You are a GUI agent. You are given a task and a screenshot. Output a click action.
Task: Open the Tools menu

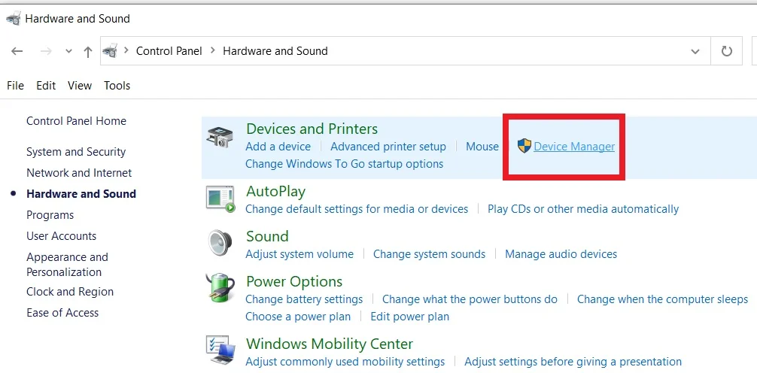click(x=117, y=86)
